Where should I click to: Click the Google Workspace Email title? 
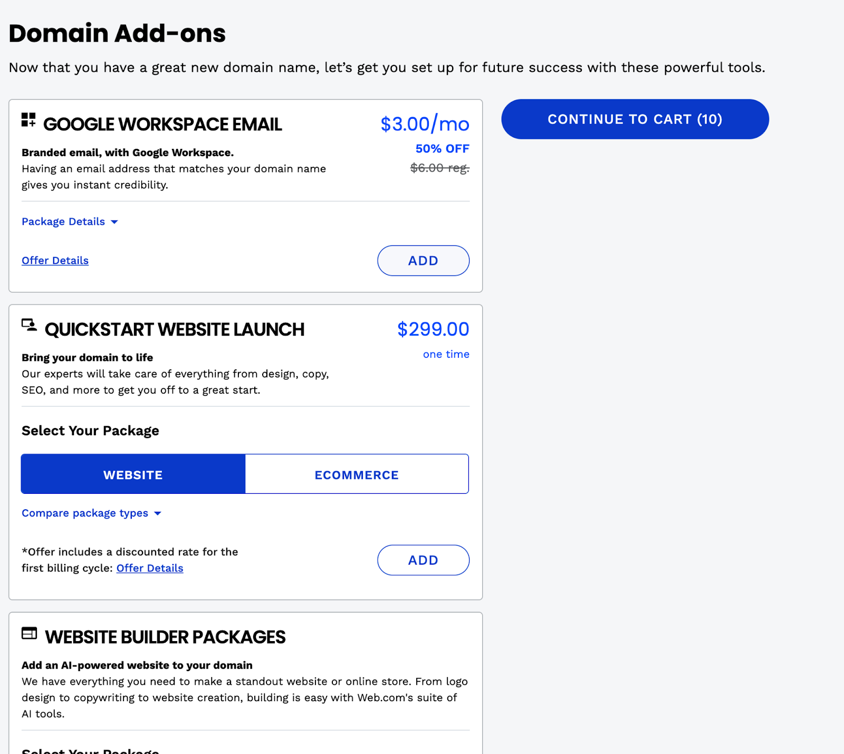tap(162, 125)
